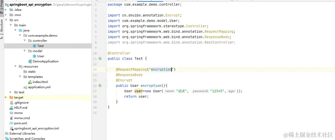Click the controller package folder icon
335x140 pixels.
point(30,41)
